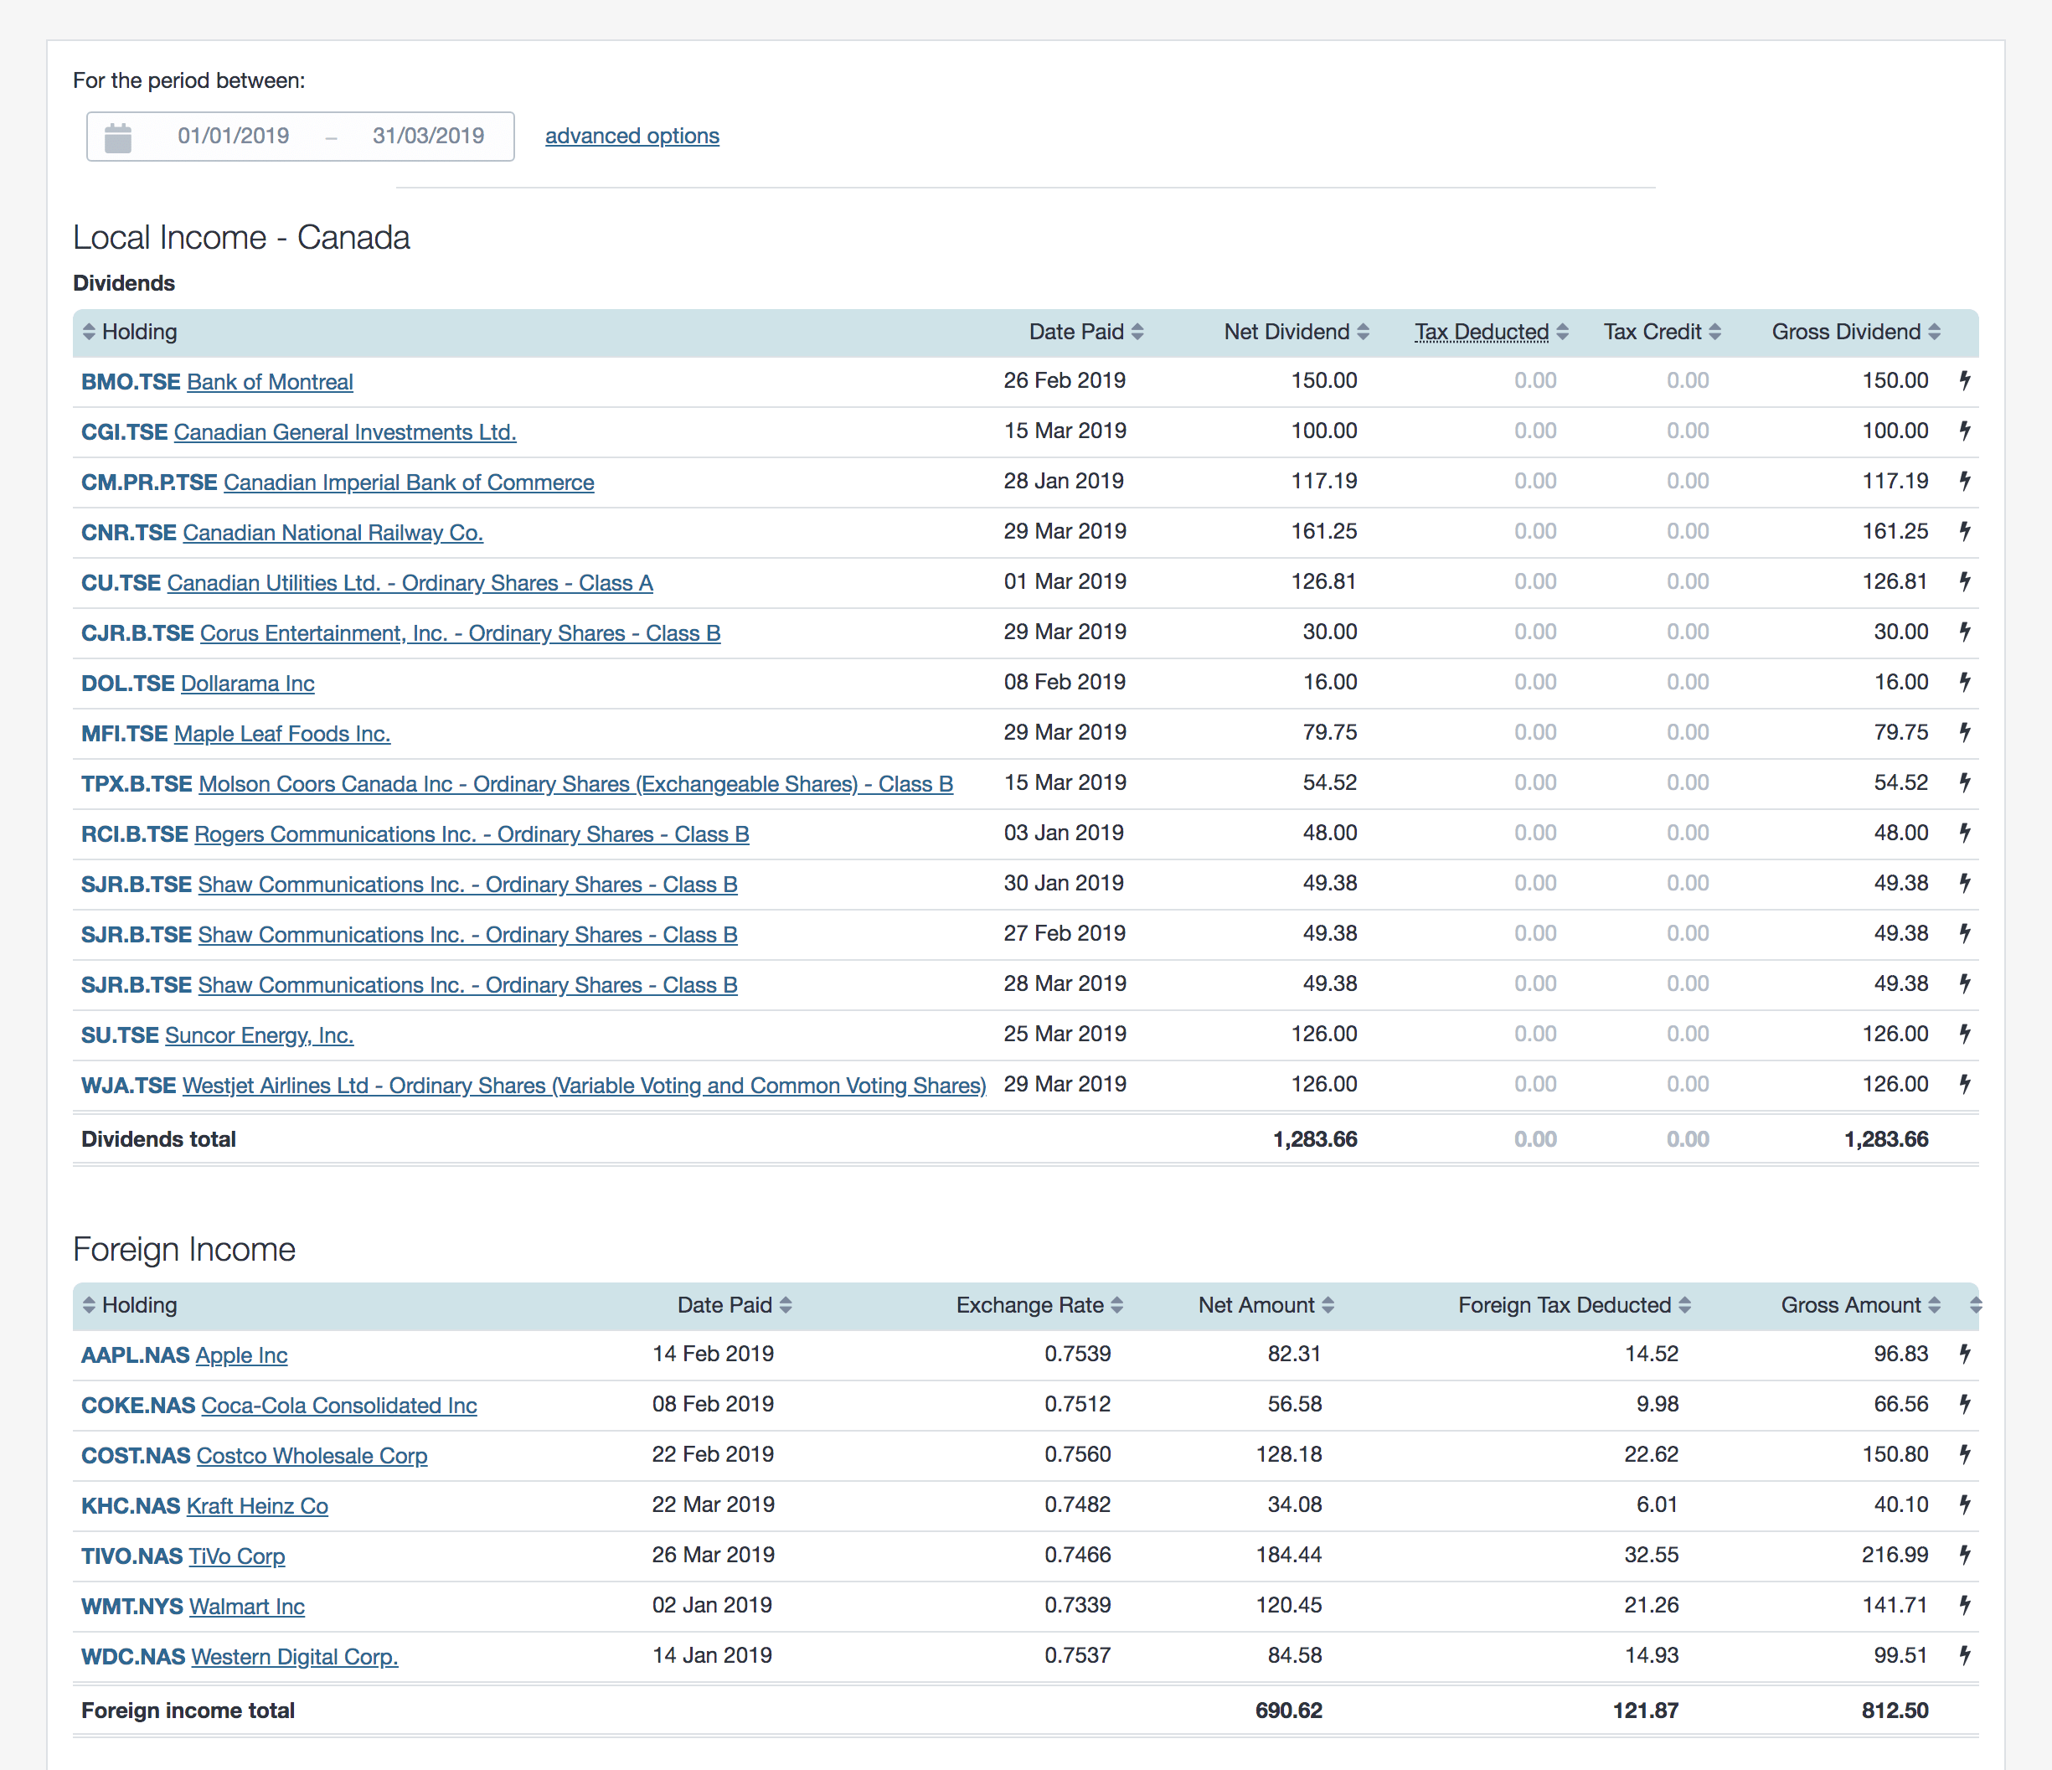Sort dividends by Date Paid column
Image resolution: width=2052 pixels, height=1770 pixels.
pyautogui.click(x=1086, y=332)
